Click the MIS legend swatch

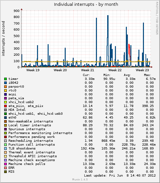point(5,172)
